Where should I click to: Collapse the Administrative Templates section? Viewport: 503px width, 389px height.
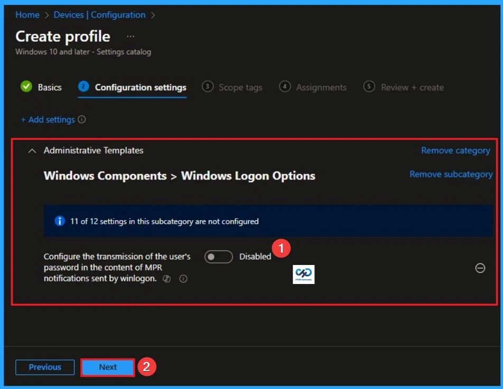pyautogui.click(x=32, y=150)
